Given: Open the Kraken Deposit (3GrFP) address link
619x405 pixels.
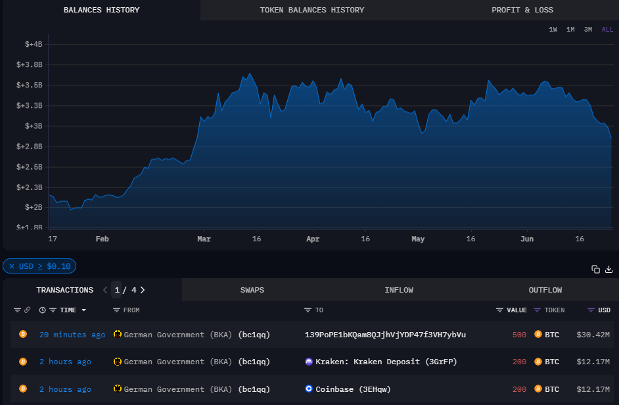Looking at the screenshot, I should point(386,362).
